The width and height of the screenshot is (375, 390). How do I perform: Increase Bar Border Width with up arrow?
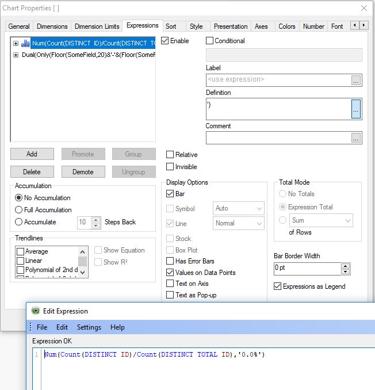tap(345, 266)
